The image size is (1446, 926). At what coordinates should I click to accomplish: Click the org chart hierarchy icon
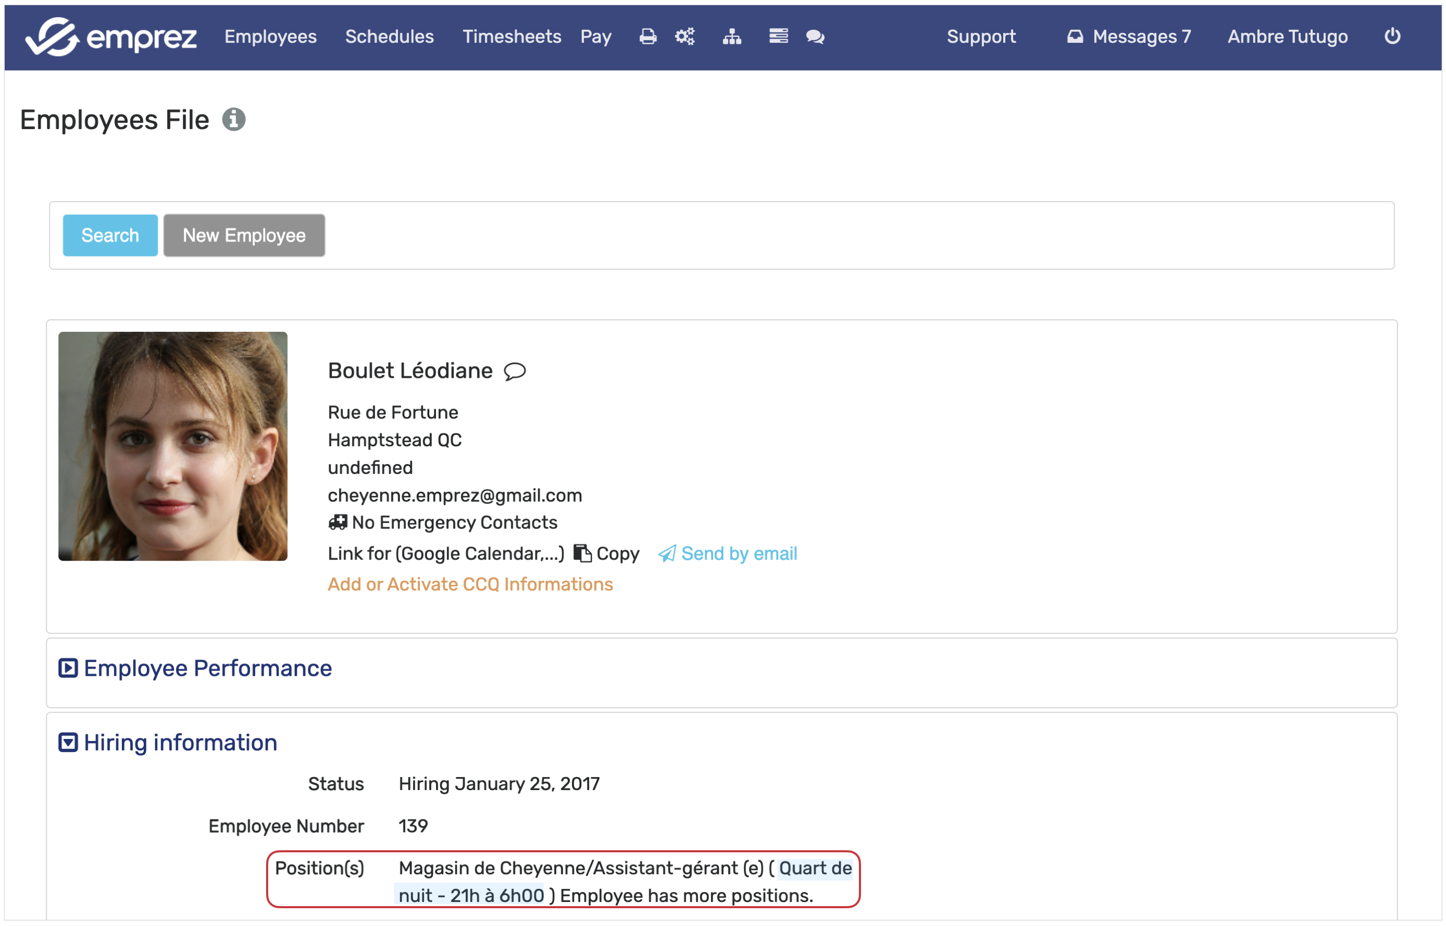tap(732, 37)
